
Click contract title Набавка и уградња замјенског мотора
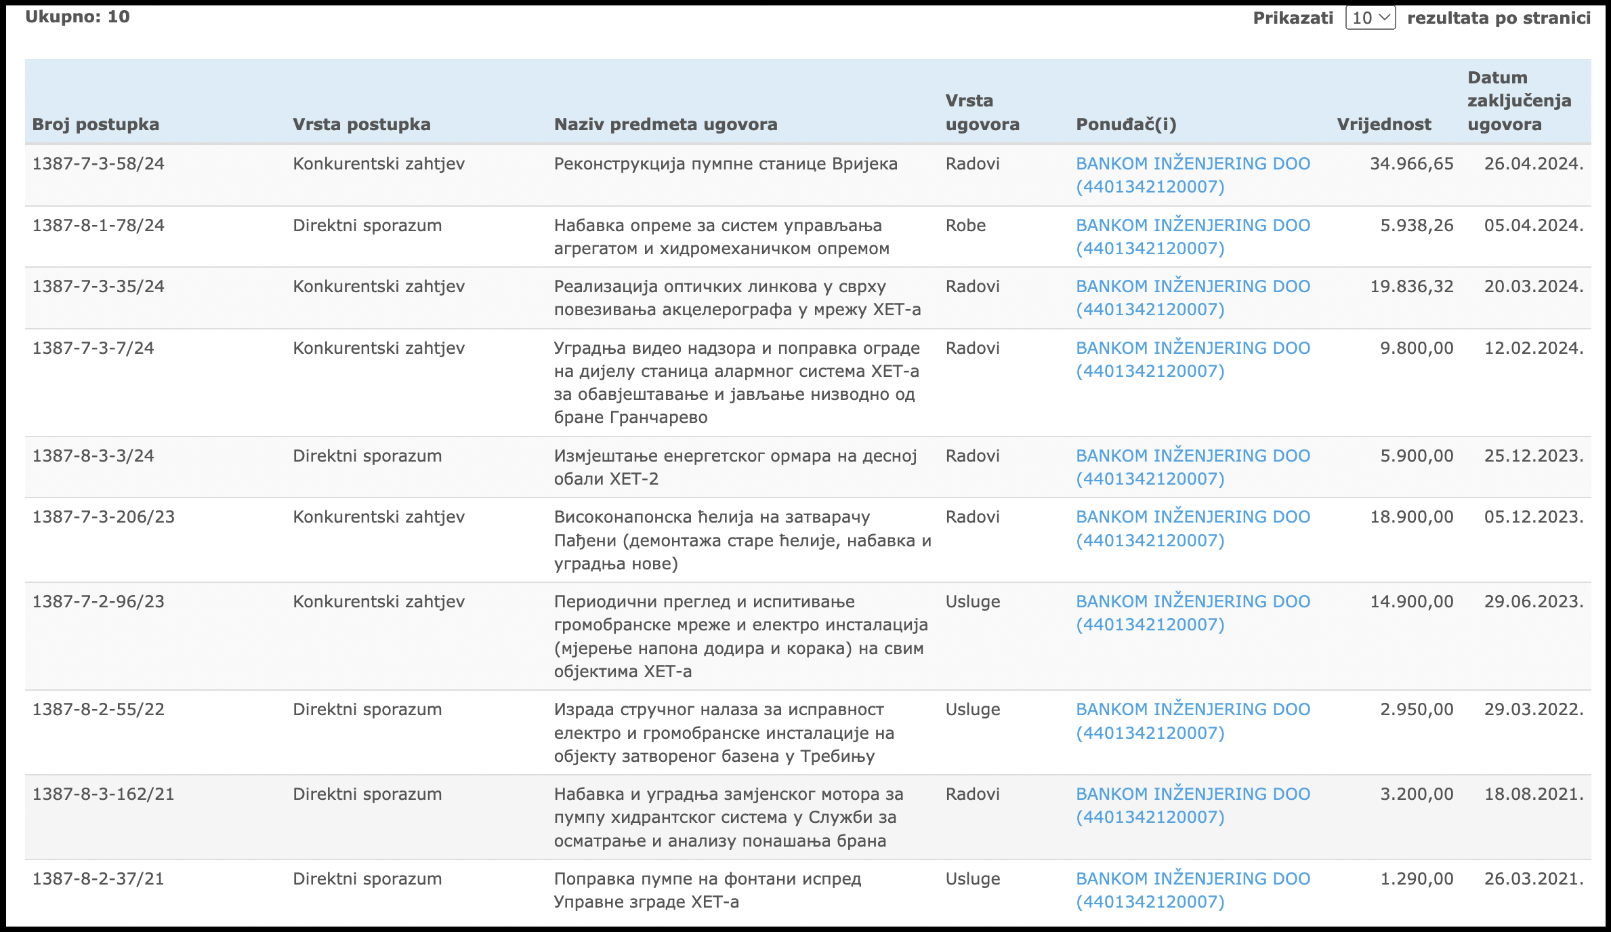click(x=729, y=817)
